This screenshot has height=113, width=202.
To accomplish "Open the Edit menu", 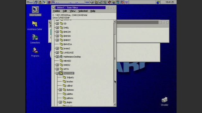I will coord(65,11).
